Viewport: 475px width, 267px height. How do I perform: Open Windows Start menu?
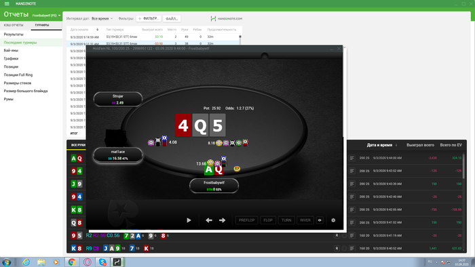[7, 262]
